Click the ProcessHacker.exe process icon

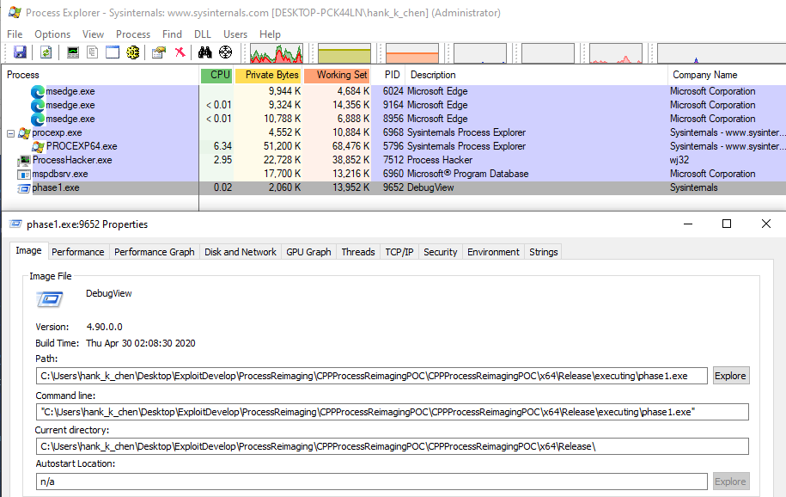24,161
